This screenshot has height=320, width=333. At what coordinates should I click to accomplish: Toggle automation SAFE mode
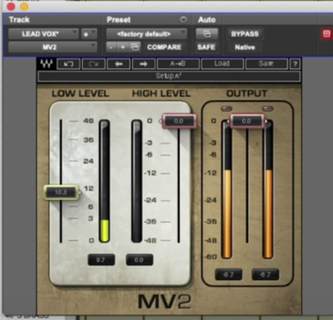[207, 47]
